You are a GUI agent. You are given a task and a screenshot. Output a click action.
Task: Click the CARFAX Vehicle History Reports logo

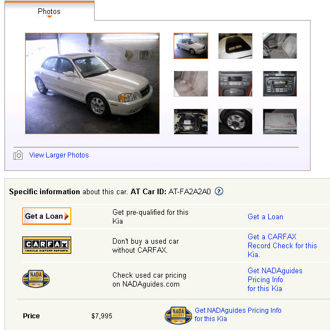(x=47, y=245)
